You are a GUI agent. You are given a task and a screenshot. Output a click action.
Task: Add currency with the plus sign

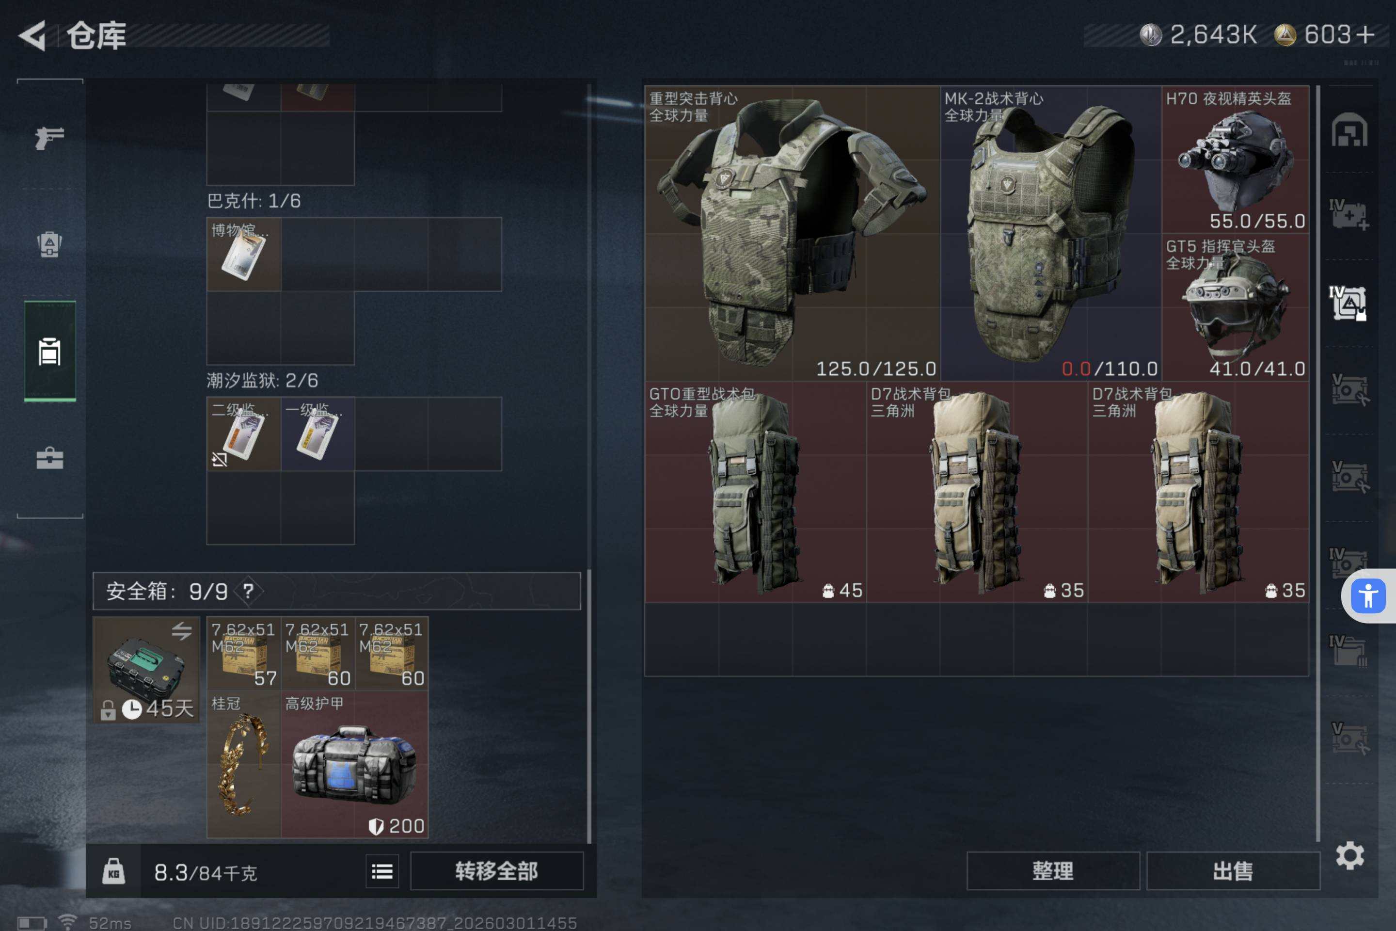[1365, 34]
